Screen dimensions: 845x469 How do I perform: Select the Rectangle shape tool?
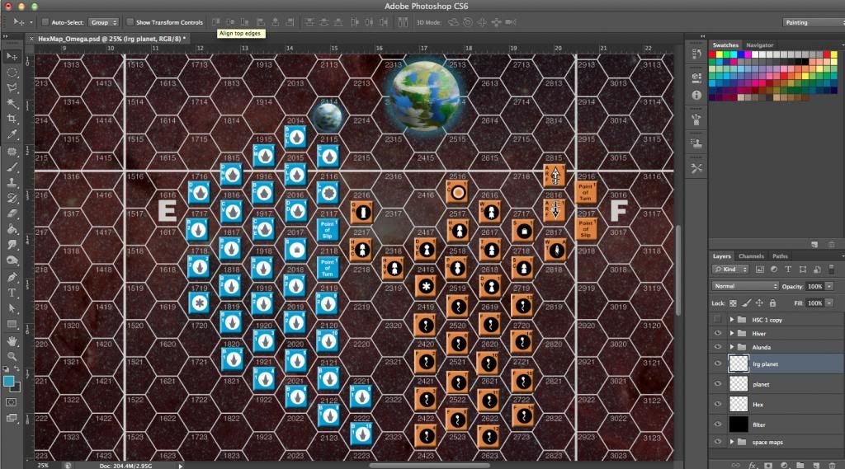coord(12,324)
